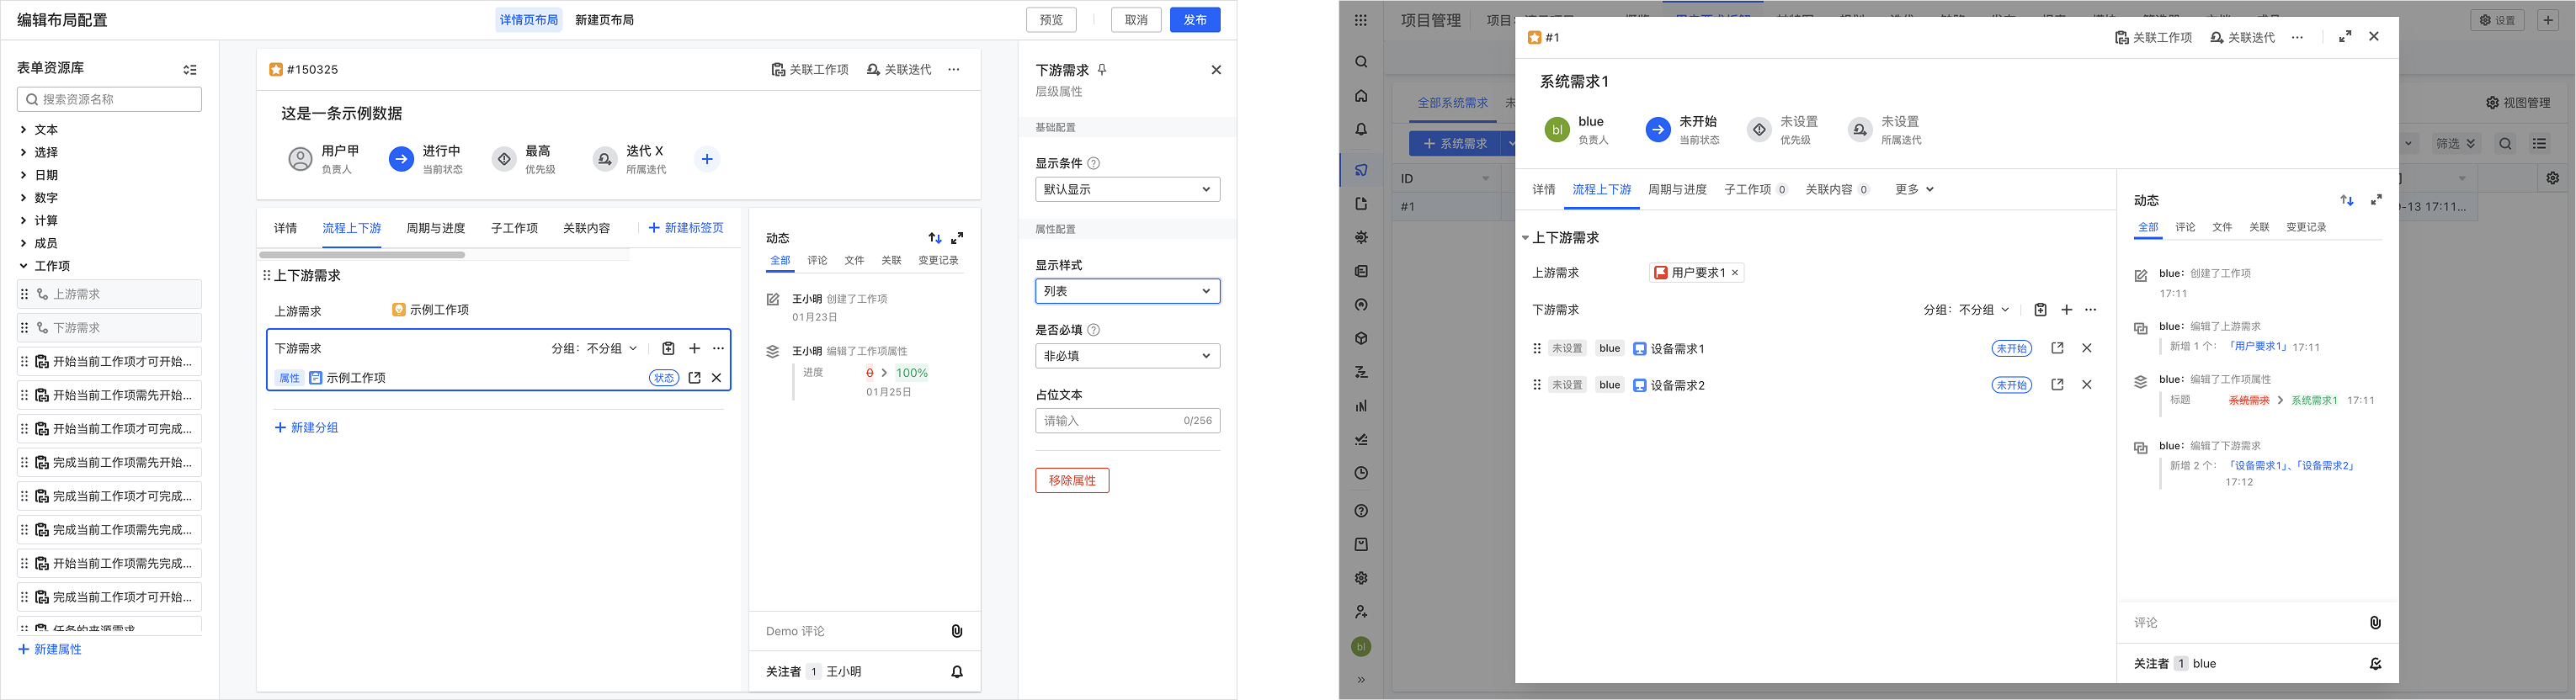Click fullscreen icon in the #1 dialog header
2576x700 pixels.
click(x=2345, y=37)
